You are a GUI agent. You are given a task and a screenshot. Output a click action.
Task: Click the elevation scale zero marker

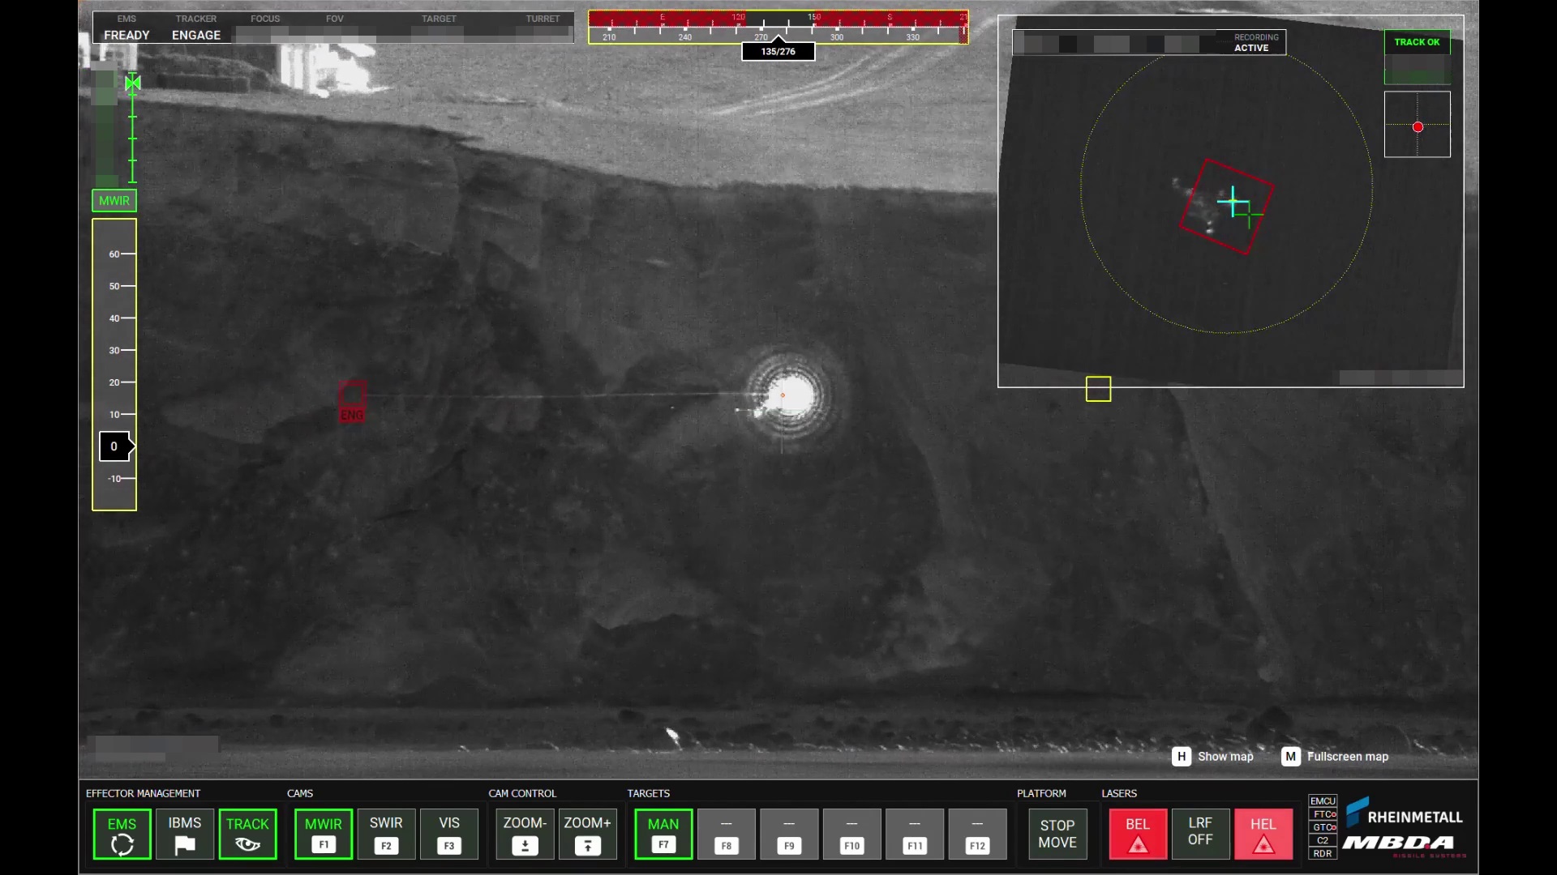click(115, 446)
